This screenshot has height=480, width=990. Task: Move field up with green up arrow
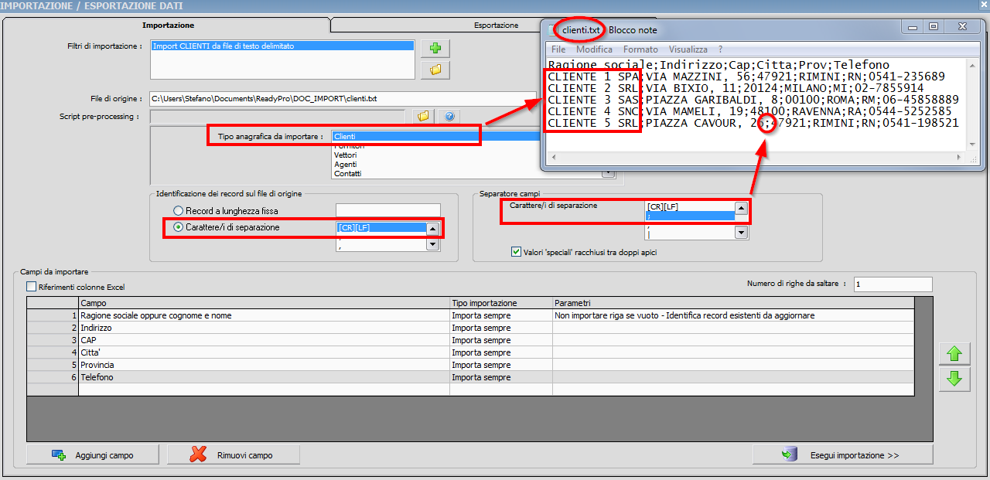954,354
